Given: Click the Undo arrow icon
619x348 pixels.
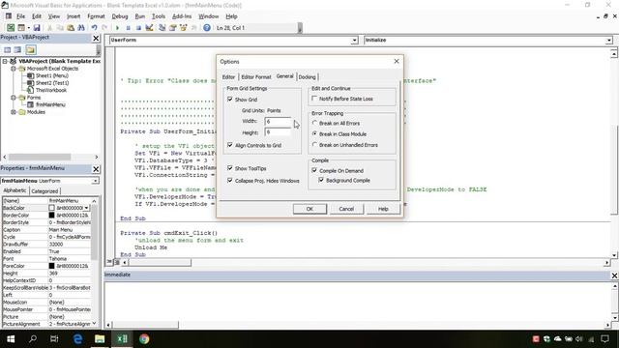Looking at the screenshot, I should (x=95, y=28).
